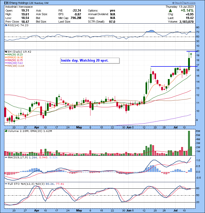The width and height of the screenshot is (205, 213).
Task: Click the date Thursday 13-Jul-2023
Action: pyautogui.click(x=180, y=7)
